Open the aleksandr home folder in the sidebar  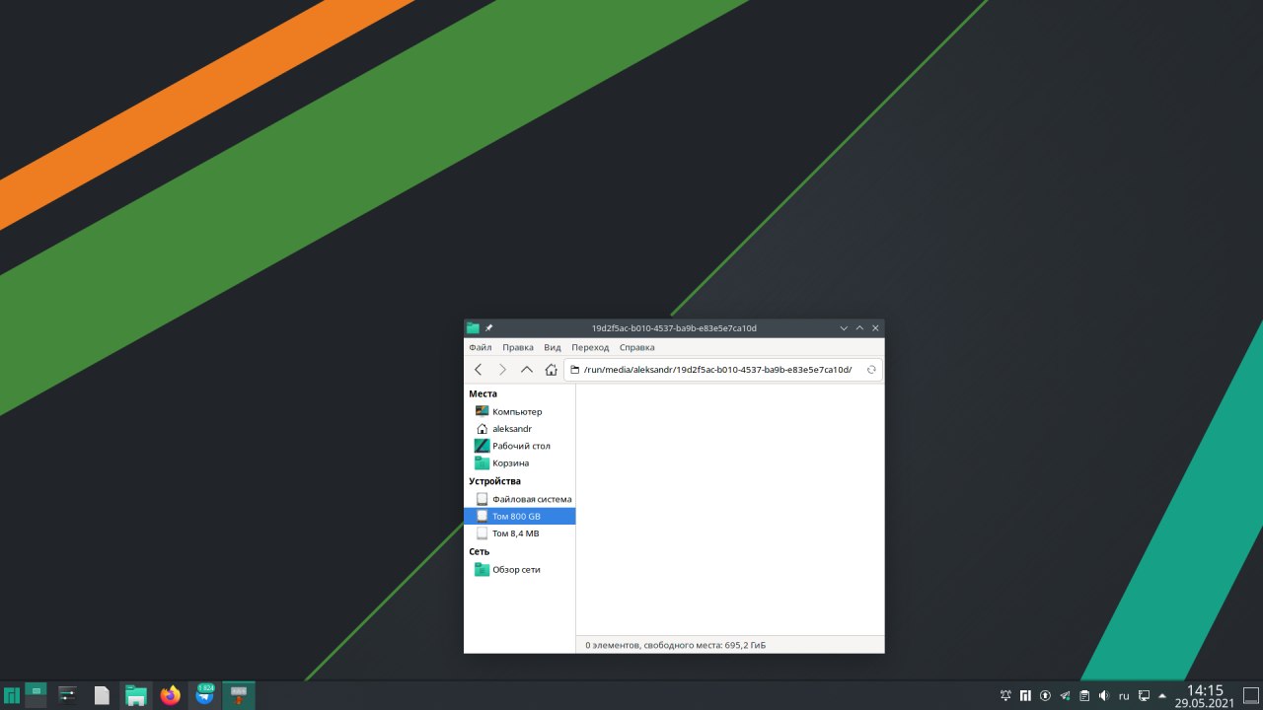point(519,429)
